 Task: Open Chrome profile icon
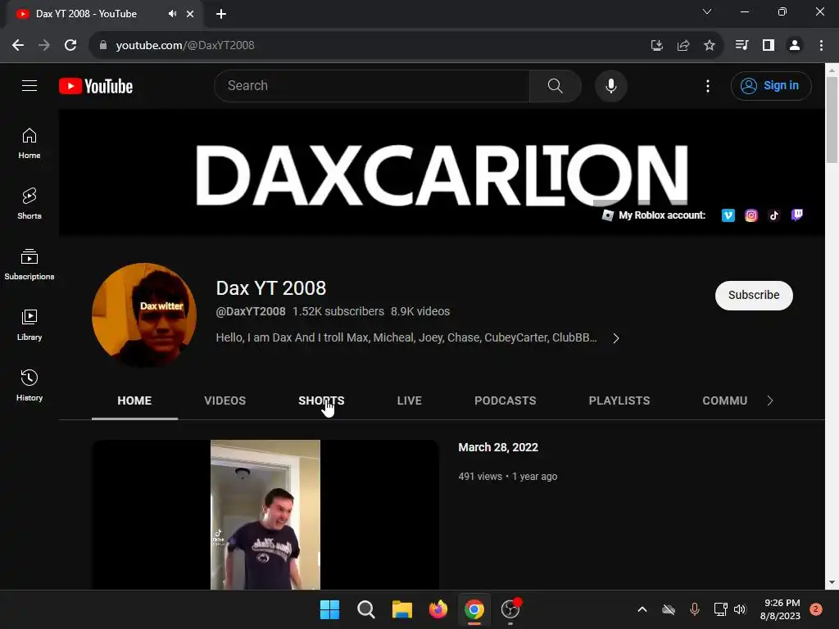coord(795,46)
